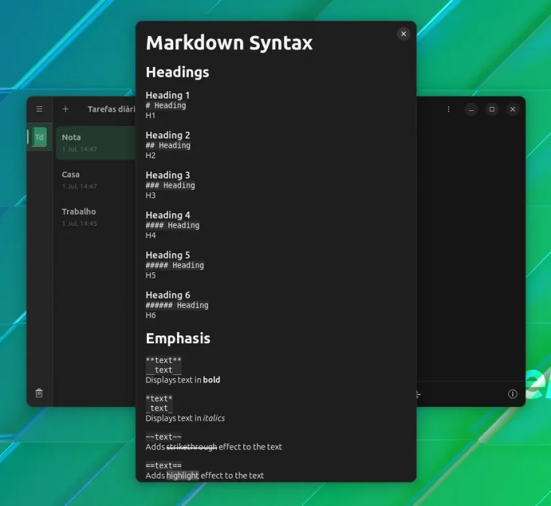Image resolution: width=551 pixels, height=506 pixels.
Task: Click the Markdown Syntax title
Action: (229, 43)
